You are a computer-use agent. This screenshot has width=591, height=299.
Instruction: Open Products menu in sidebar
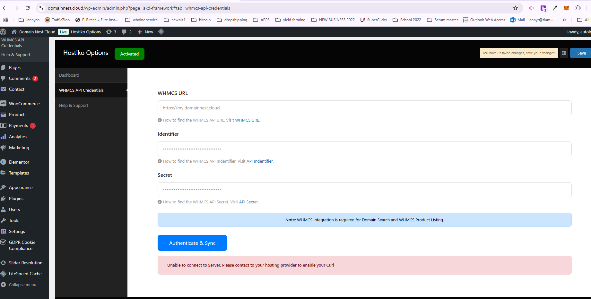(x=18, y=115)
